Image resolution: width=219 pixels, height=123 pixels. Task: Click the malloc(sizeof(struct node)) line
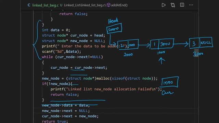click(x=100, y=78)
